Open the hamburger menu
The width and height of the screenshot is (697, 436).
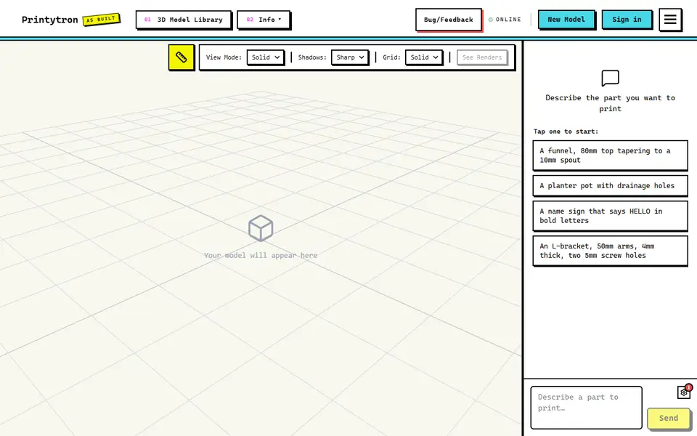tap(670, 19)
